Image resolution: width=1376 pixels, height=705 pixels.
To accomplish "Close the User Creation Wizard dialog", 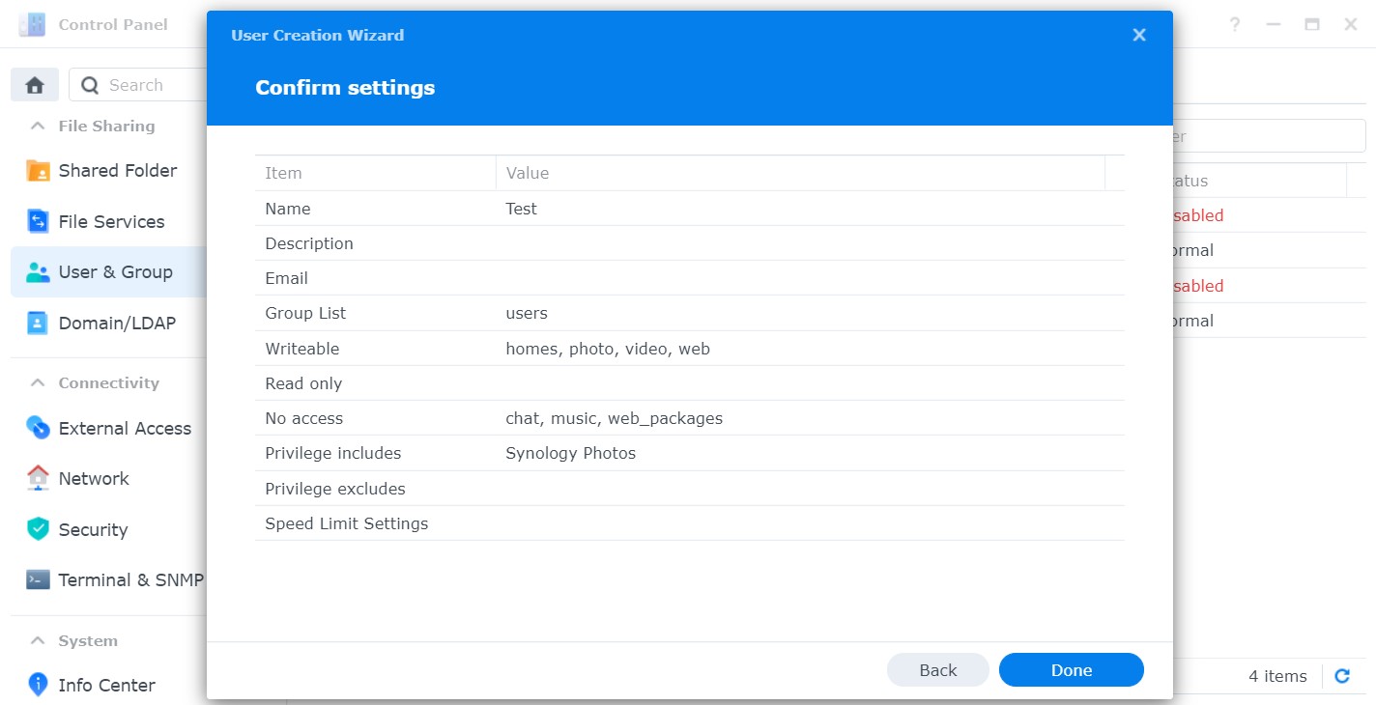I will (x=1139, y=35).
